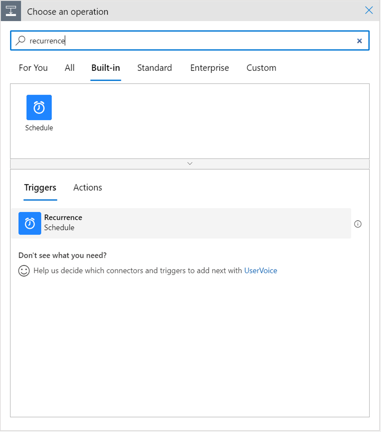Open the UserVoice link

(x=260, y=271)
